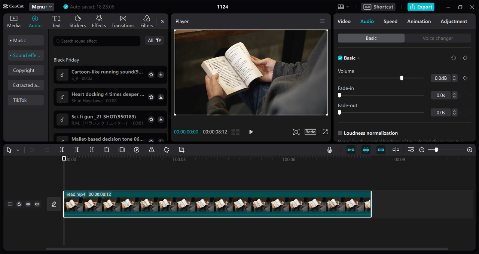Click the Export button
Image resolution: width=479 pixels, height=254 pixels.
(421, 7)
